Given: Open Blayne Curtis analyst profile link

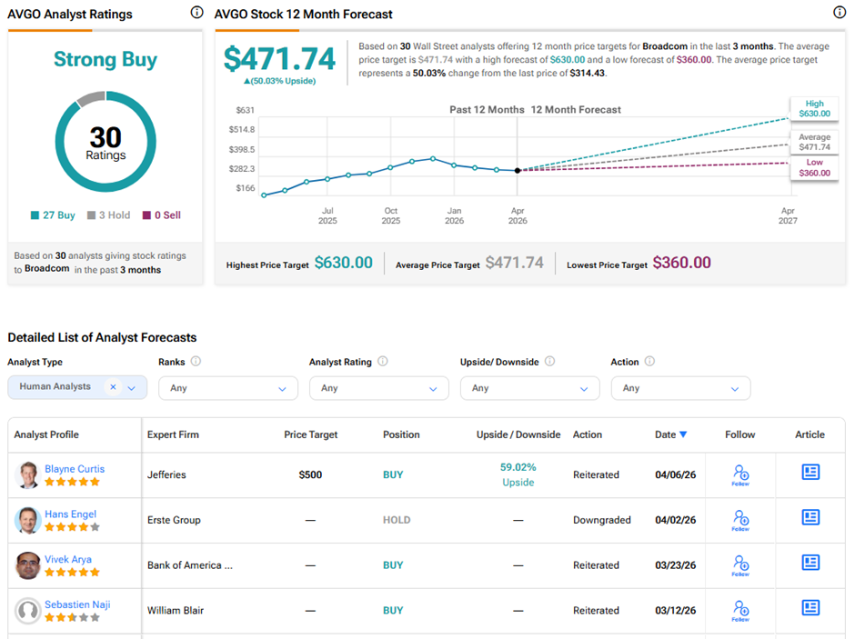Looking at the screenshot, I should 75,469.
